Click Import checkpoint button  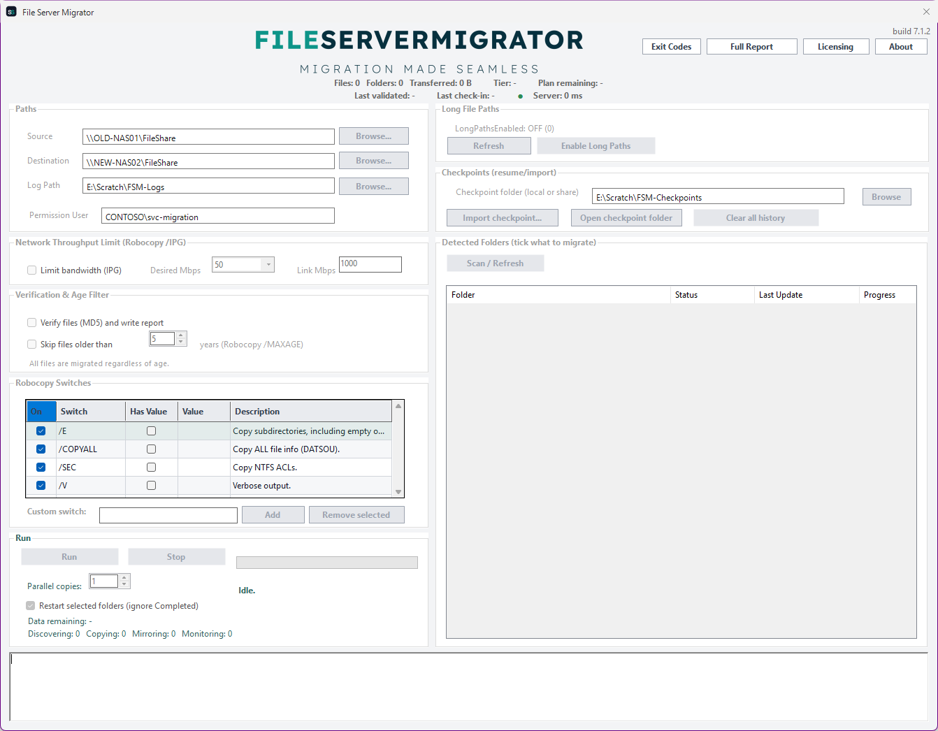click(503, 218)
